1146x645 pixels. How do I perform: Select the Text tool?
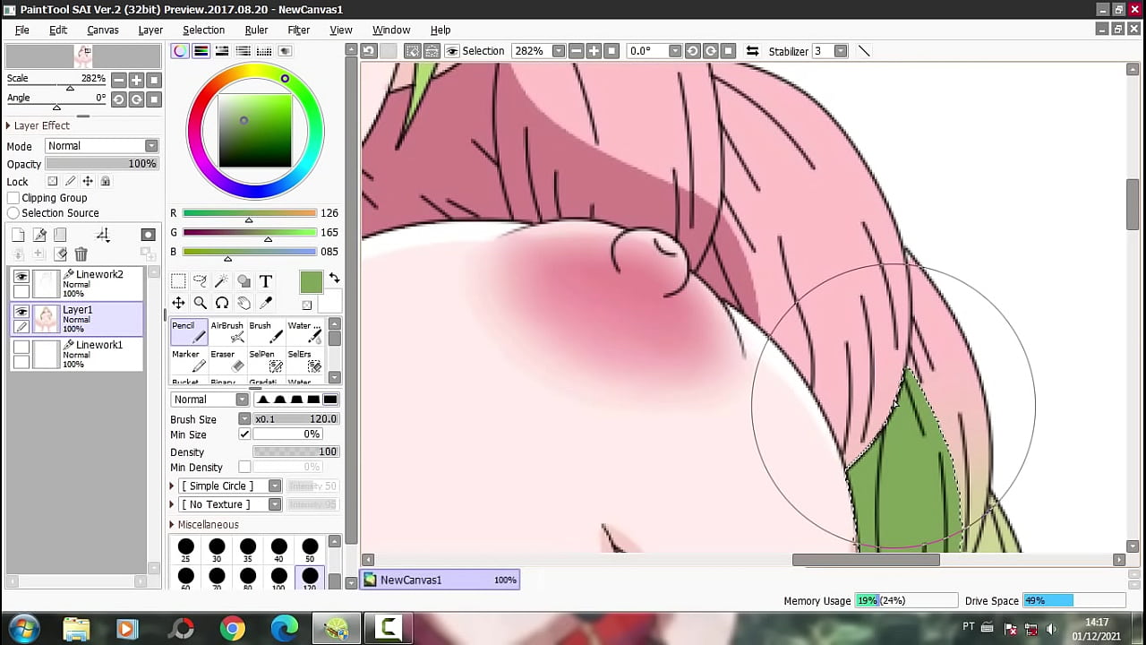265,281
